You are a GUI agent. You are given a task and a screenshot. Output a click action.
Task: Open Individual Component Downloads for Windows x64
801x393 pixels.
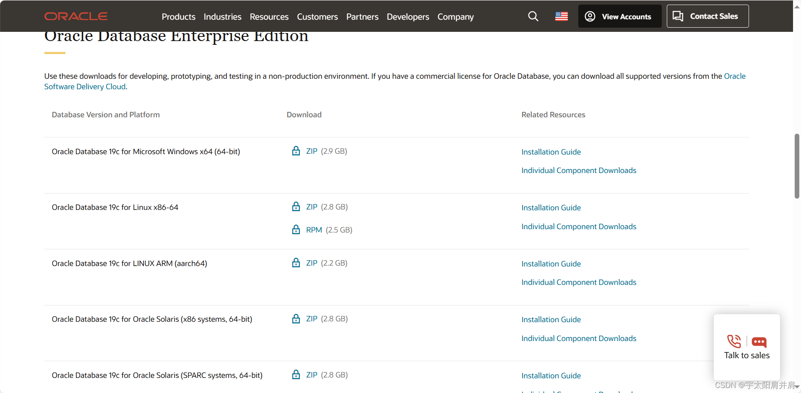tap(579, 171)
